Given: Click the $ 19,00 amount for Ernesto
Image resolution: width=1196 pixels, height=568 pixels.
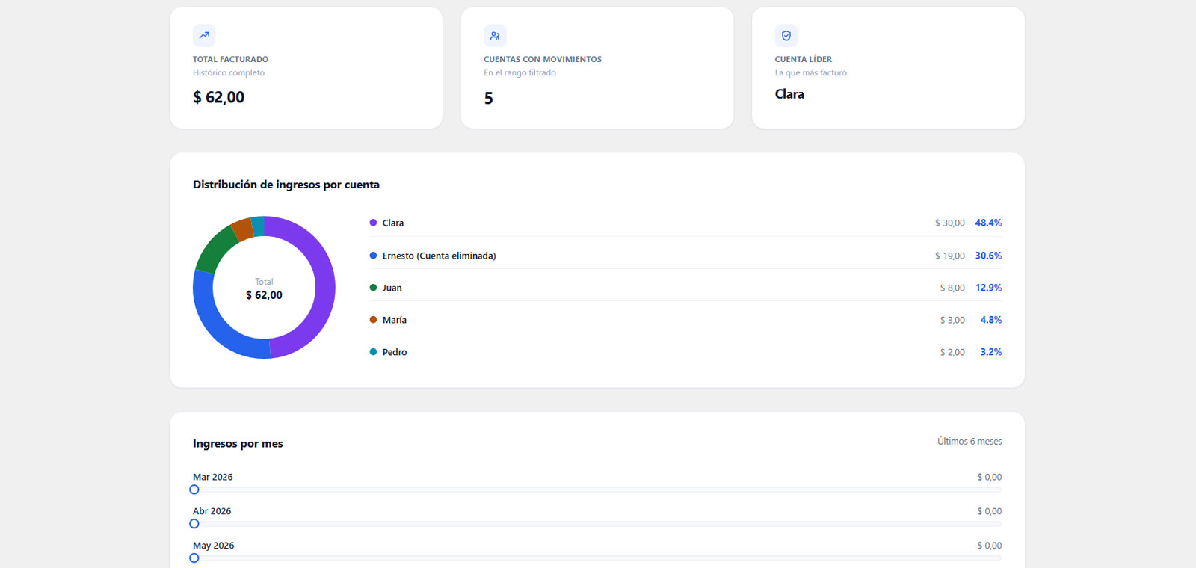Looking at the screenshot, I should coord(950,256).
